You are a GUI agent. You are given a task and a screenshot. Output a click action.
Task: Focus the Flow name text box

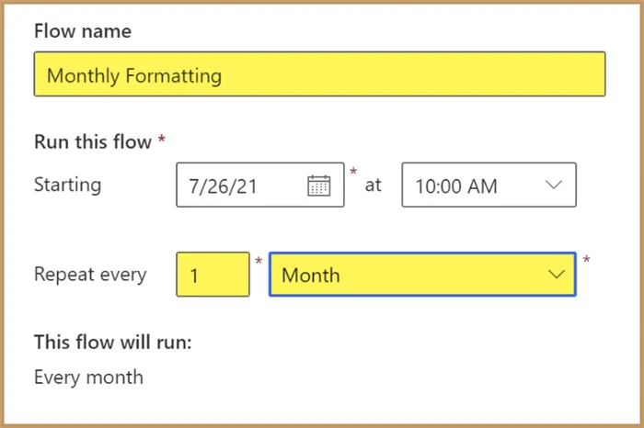coord(319,74)
